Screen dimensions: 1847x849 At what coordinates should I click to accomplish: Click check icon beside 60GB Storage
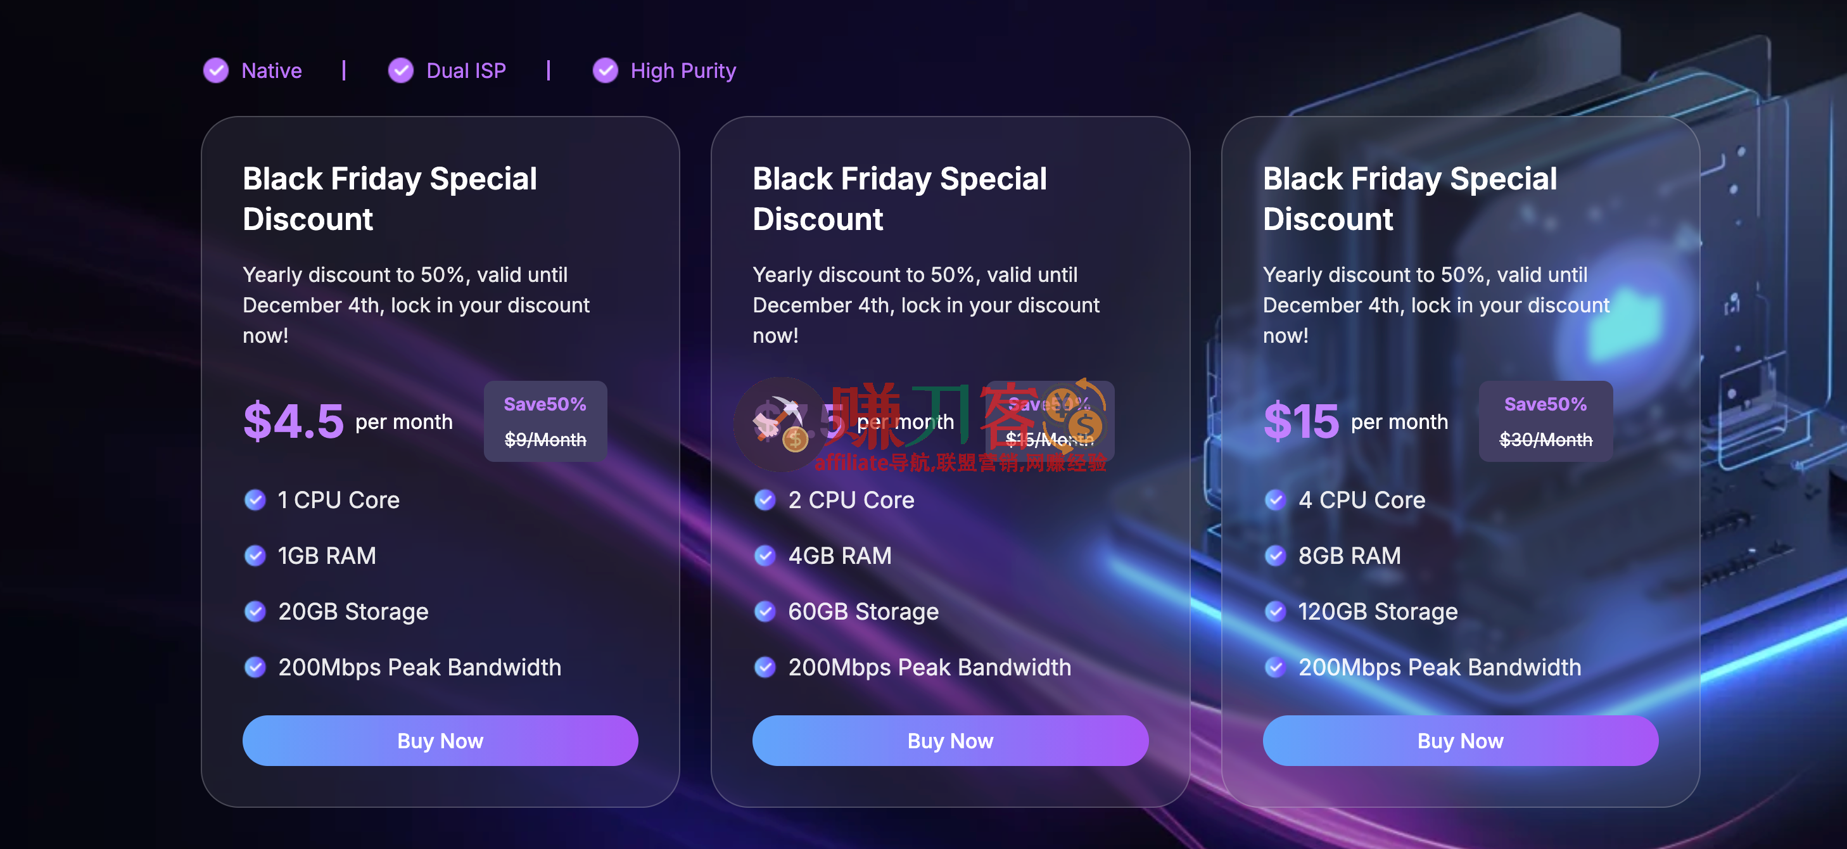click(x=765, y=611)
